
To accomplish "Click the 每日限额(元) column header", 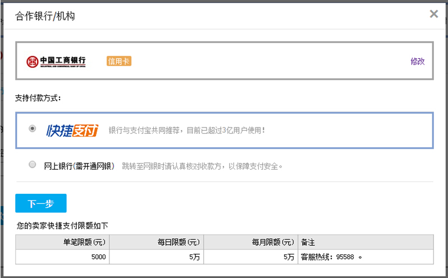I will (157, 242).
